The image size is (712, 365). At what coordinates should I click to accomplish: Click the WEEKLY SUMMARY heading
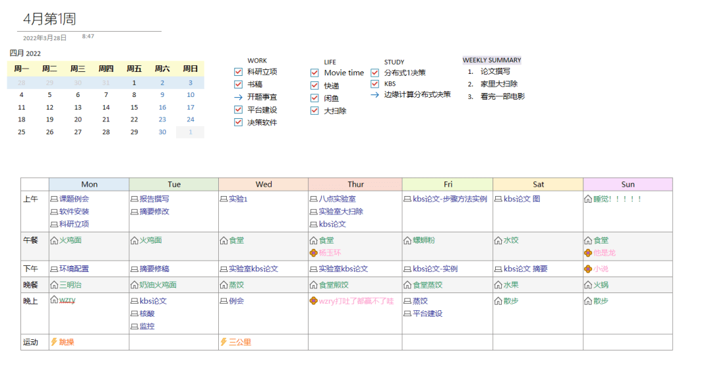pos(491,60)
